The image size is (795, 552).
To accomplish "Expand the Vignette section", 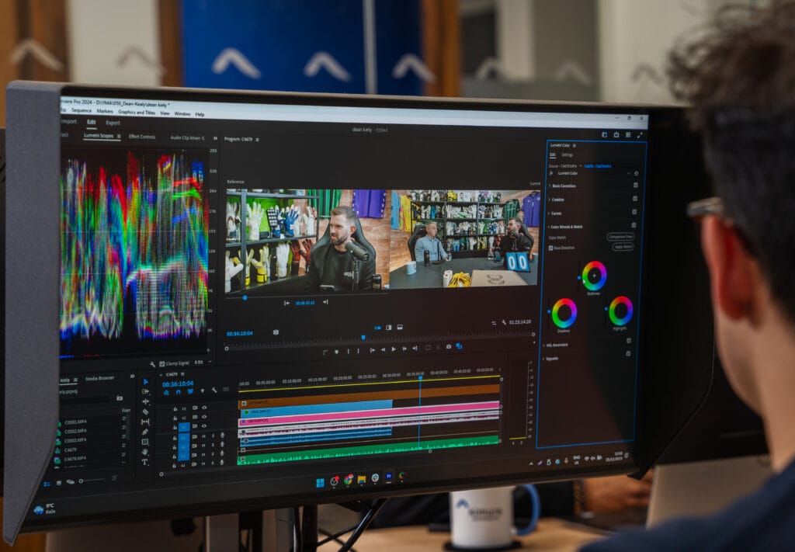I will point(553,359).
